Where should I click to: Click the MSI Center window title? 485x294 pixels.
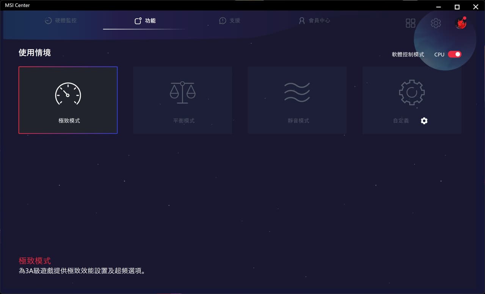pos(17,5)
